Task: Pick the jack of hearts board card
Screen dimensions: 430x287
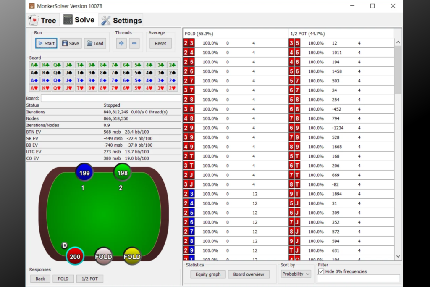Action: pyautogui.click(x=68, y=88)
